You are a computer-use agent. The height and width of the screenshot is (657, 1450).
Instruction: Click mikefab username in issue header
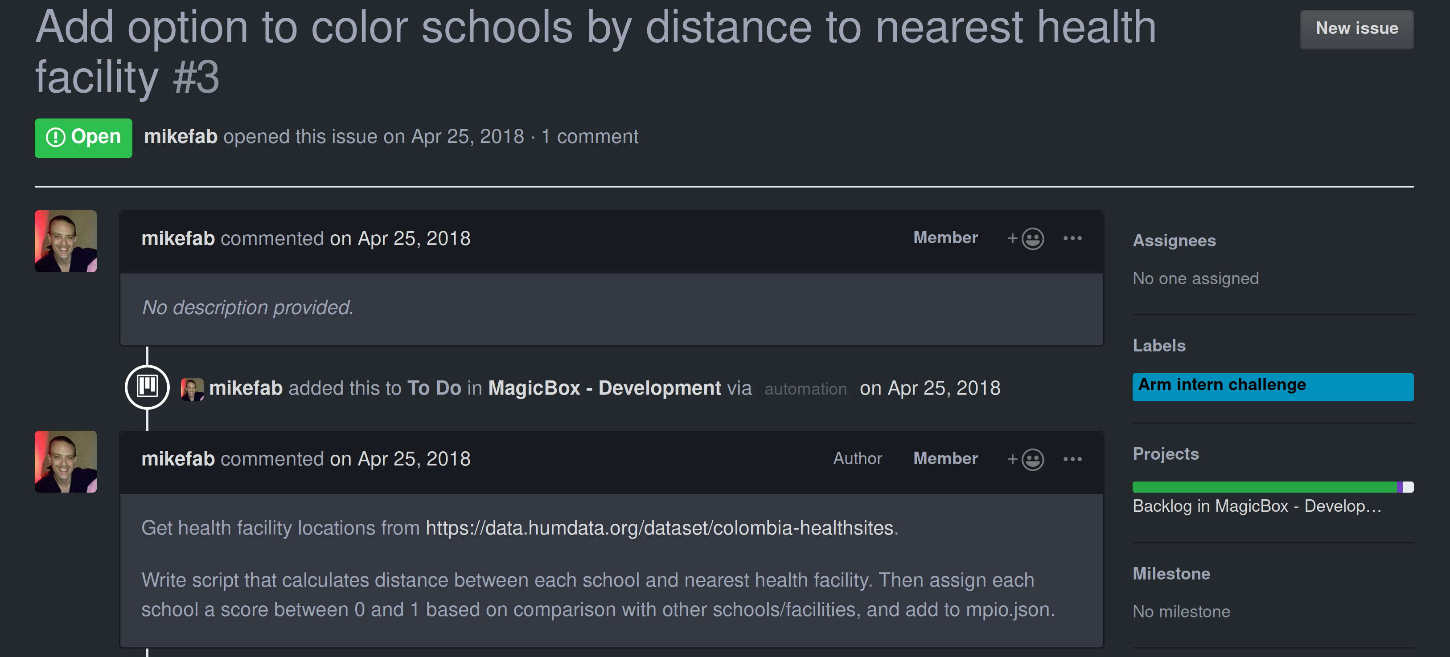point(181,137)
